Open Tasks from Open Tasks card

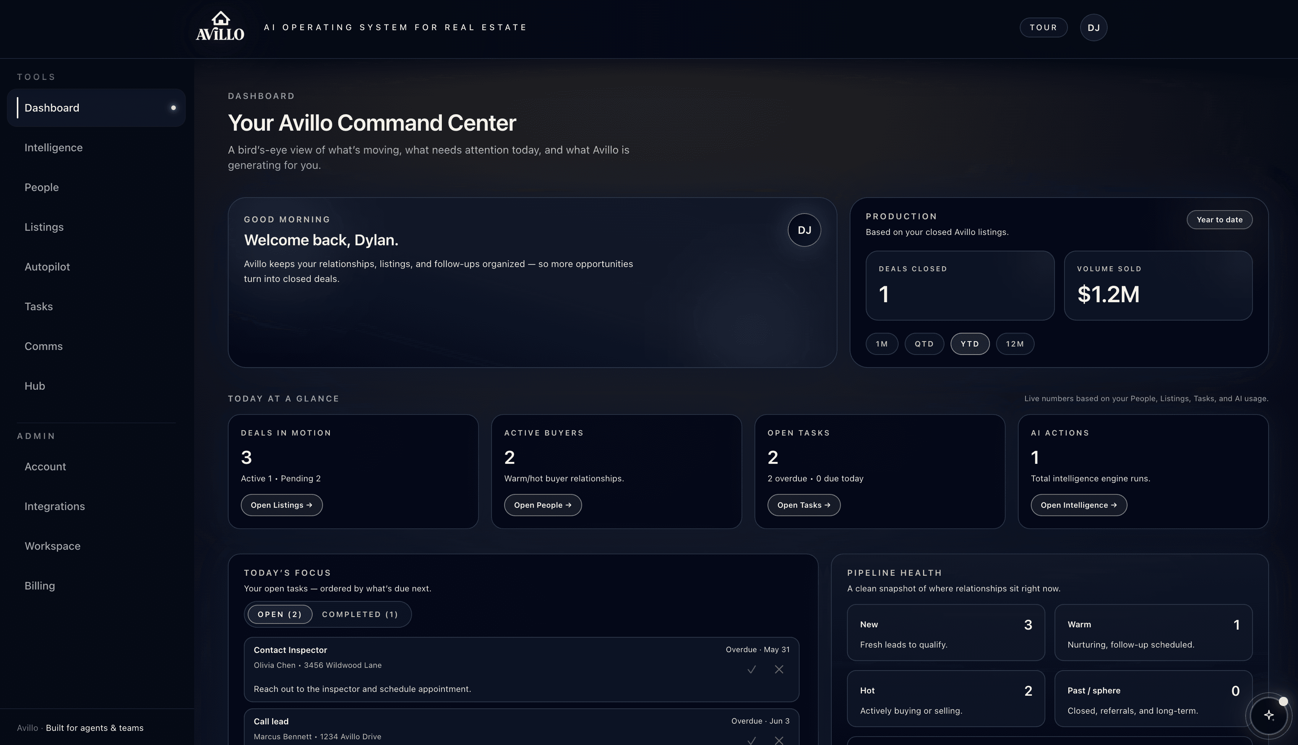[803, 505]
